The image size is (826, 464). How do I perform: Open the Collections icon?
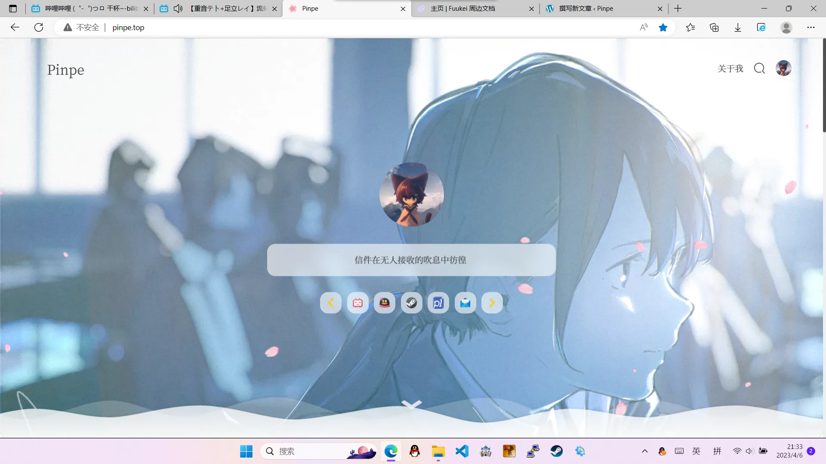pos(714,27)
